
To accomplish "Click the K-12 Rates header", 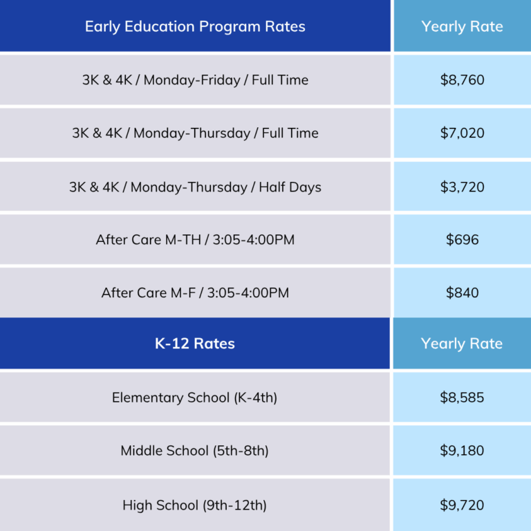I will (x=195, y=344).
